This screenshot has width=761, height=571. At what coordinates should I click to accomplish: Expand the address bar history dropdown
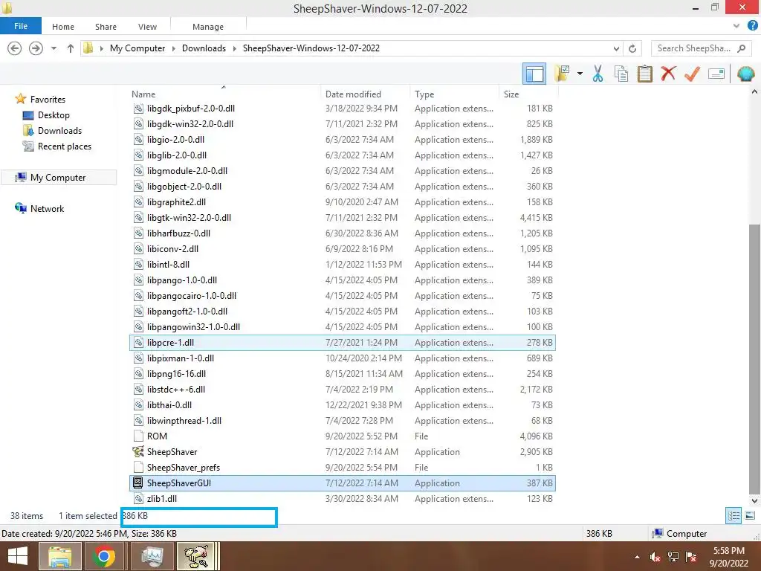click(616, 48)
